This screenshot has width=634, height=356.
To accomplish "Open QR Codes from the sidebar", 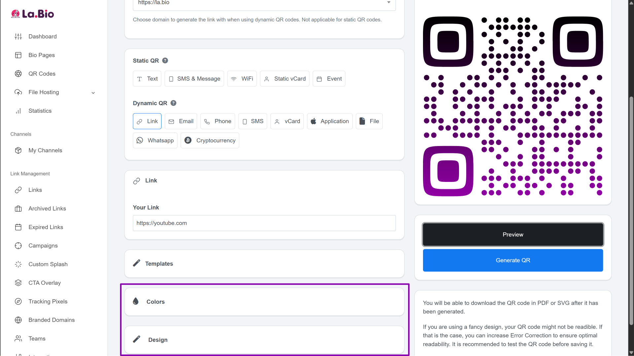I will click(42, 74).
